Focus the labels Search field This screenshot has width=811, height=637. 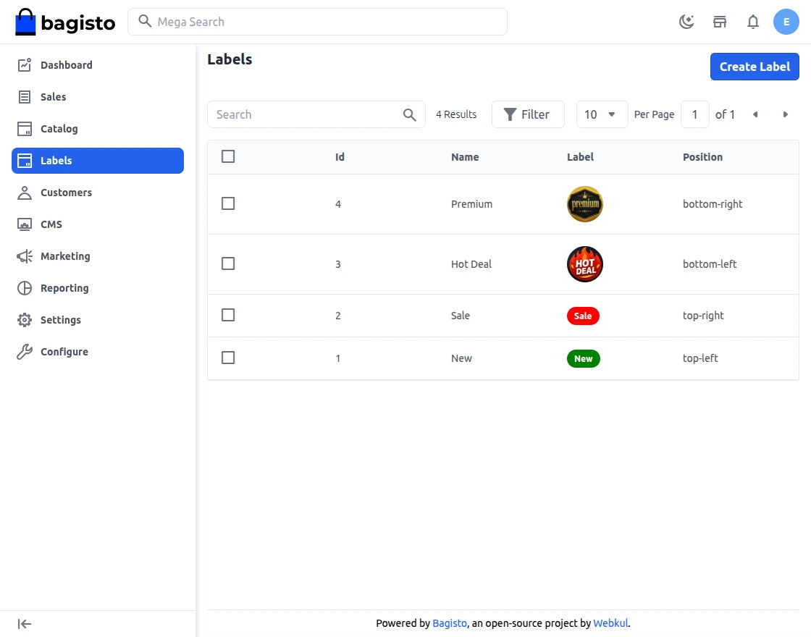pos(316,114)
